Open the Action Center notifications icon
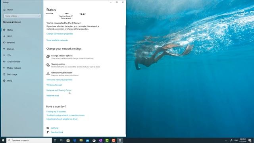 pyautogui.click(x=250, y=140)
